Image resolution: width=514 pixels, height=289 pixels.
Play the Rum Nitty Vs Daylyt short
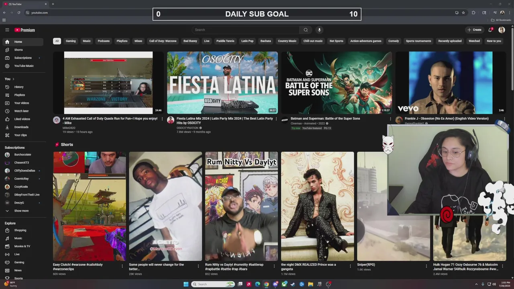(x=241, y=206)
